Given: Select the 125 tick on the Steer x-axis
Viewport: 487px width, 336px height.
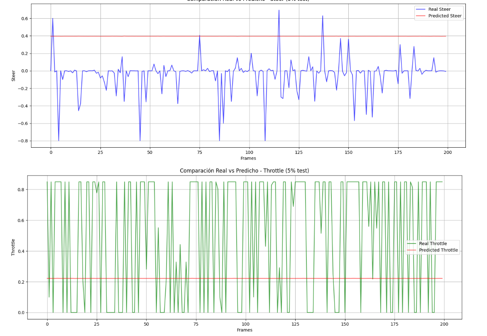Looking at the screenshot, I should click(x=299, y=152).
